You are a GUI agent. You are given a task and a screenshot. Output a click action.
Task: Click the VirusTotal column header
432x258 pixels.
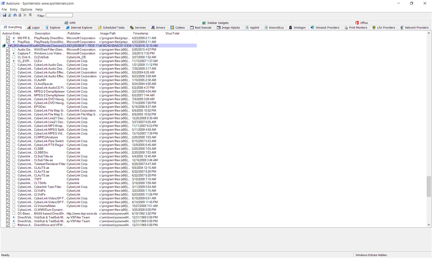[x=181, y=33]
